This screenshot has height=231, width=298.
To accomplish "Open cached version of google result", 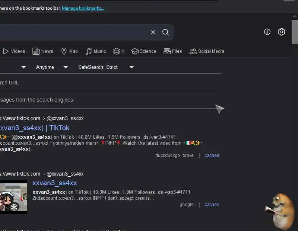I will pos(212,205).
